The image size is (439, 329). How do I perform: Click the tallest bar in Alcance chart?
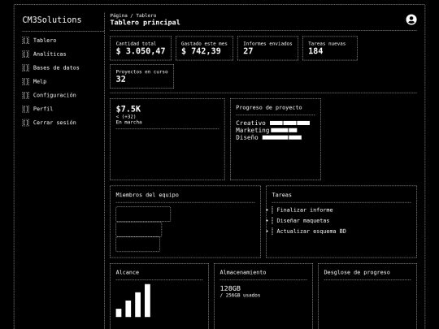click(147, 301)
